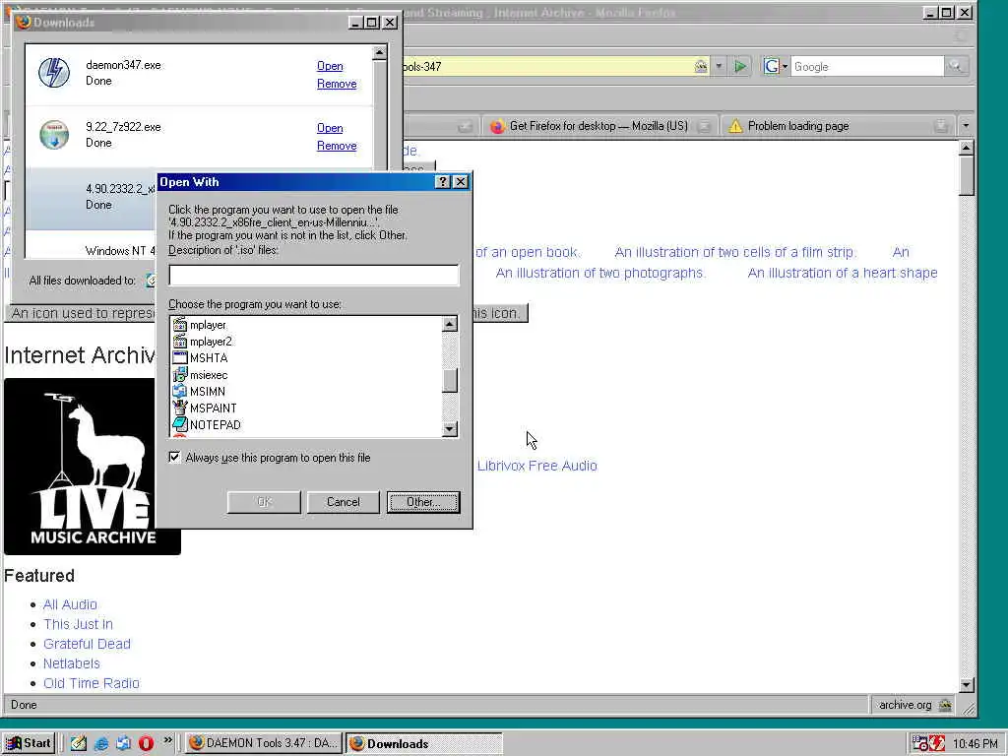
Task: Click An illustration of two photographs link
Action: pos(600,273)
